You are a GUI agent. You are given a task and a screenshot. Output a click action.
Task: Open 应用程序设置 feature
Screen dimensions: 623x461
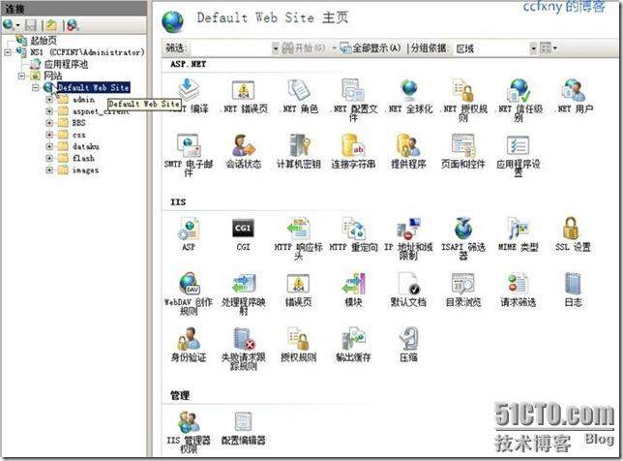point(519,155)
